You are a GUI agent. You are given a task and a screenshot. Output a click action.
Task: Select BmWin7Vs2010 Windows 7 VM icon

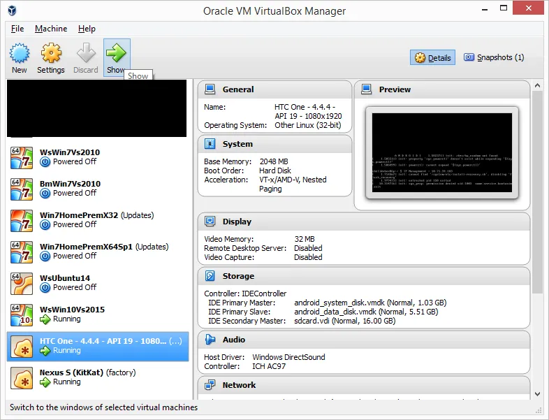pos(22,189)
